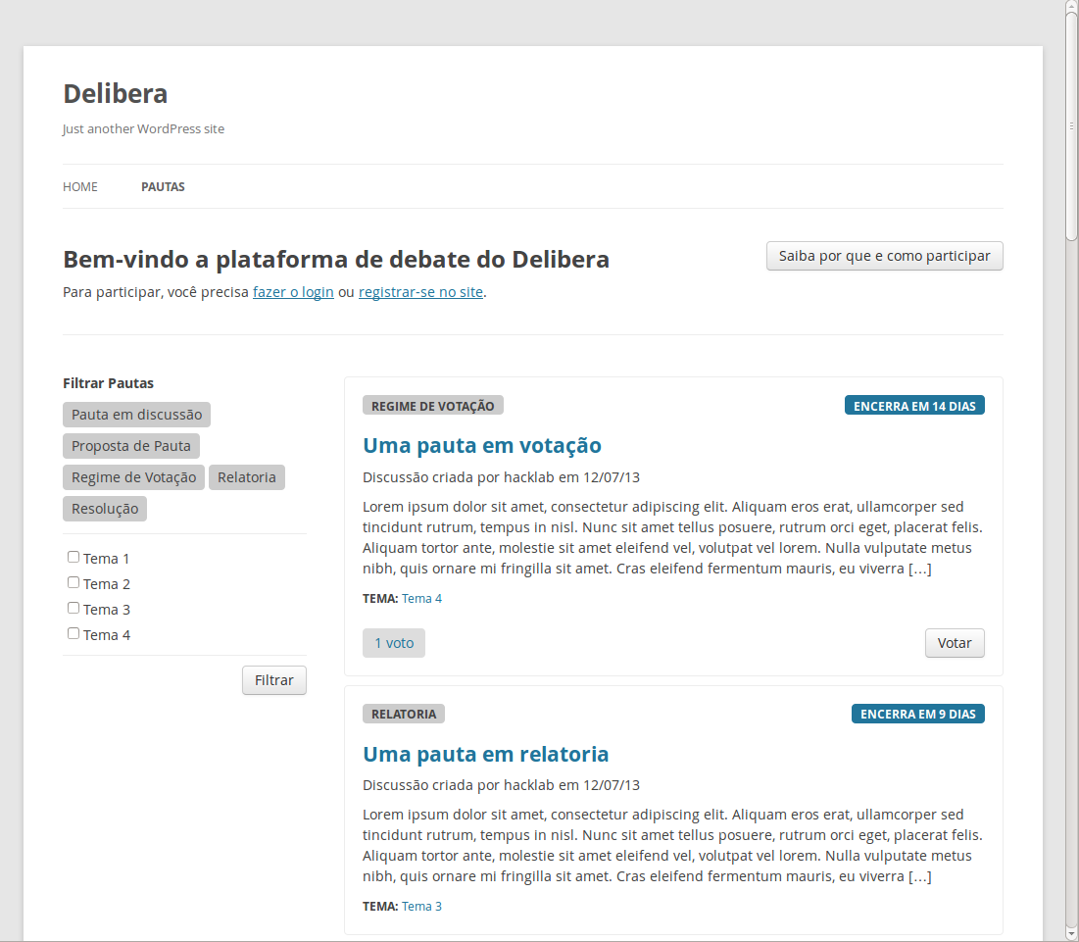Click the scrollbar down arrow
Viewport: 1079px width, 942px height.
click(x=1071, y=934)
